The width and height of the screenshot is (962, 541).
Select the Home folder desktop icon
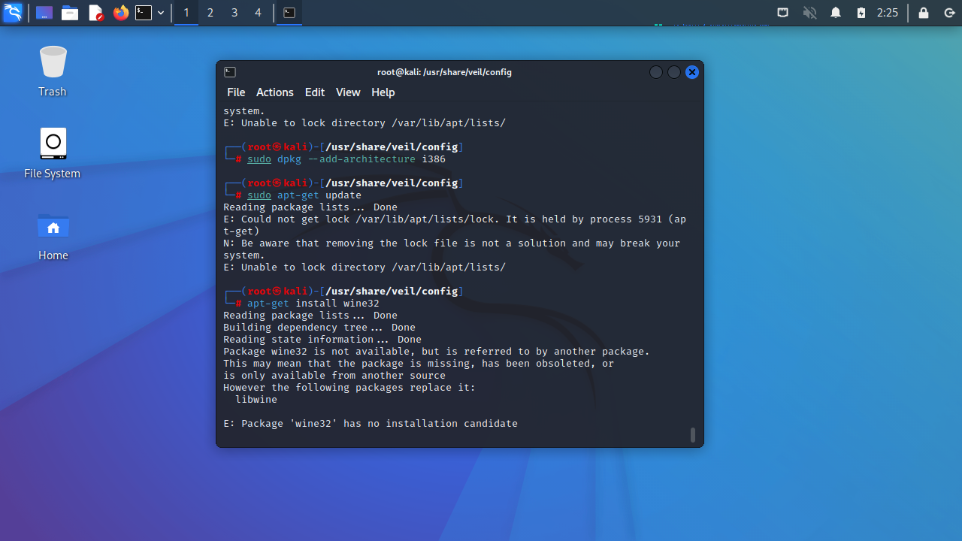53,235
